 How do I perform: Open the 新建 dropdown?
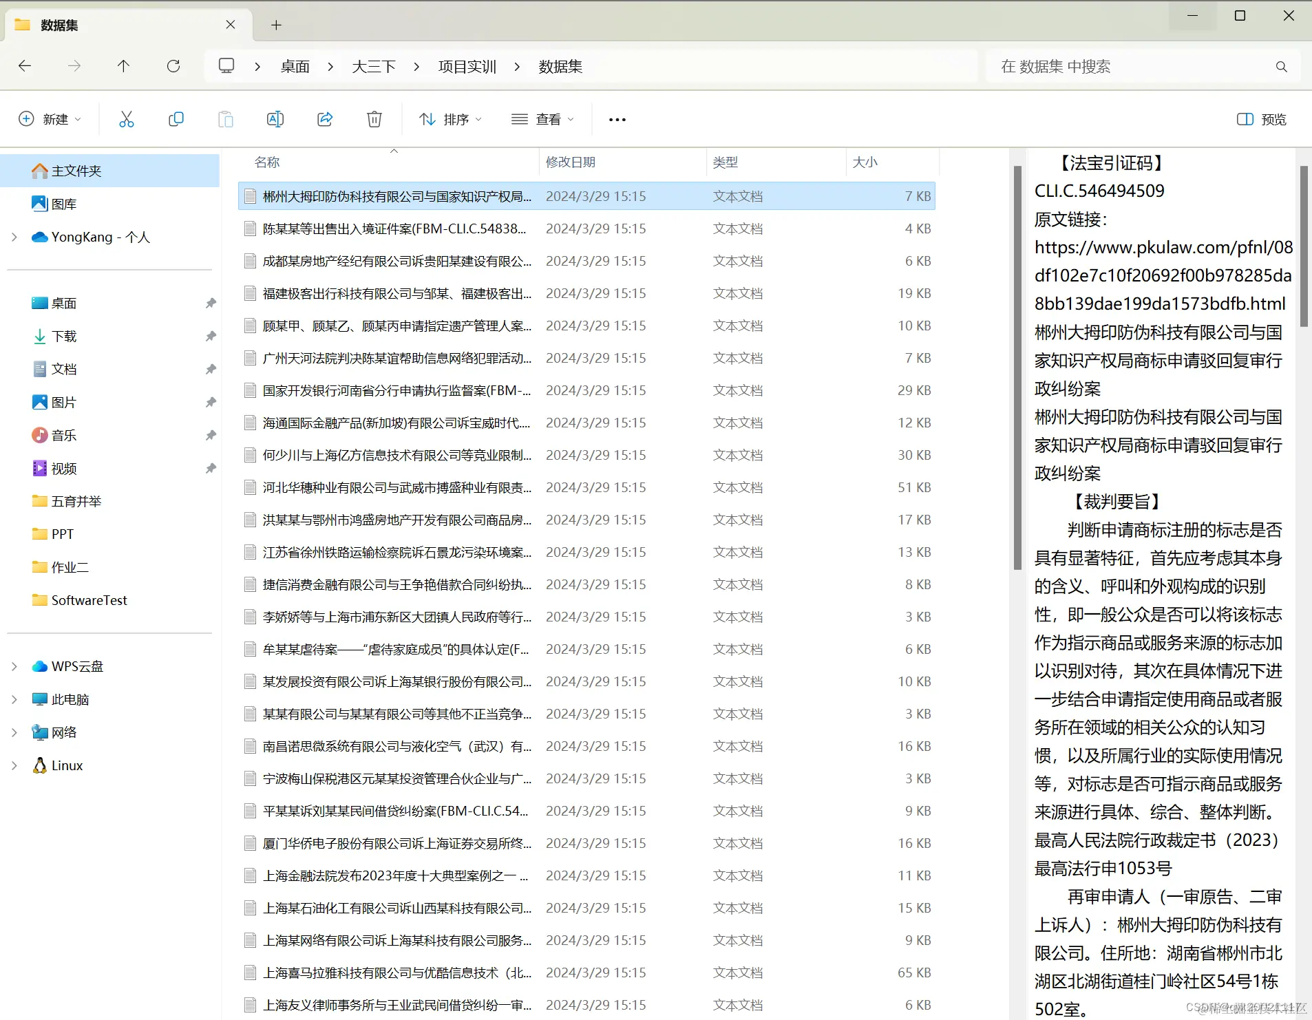(x=50, y=119)
